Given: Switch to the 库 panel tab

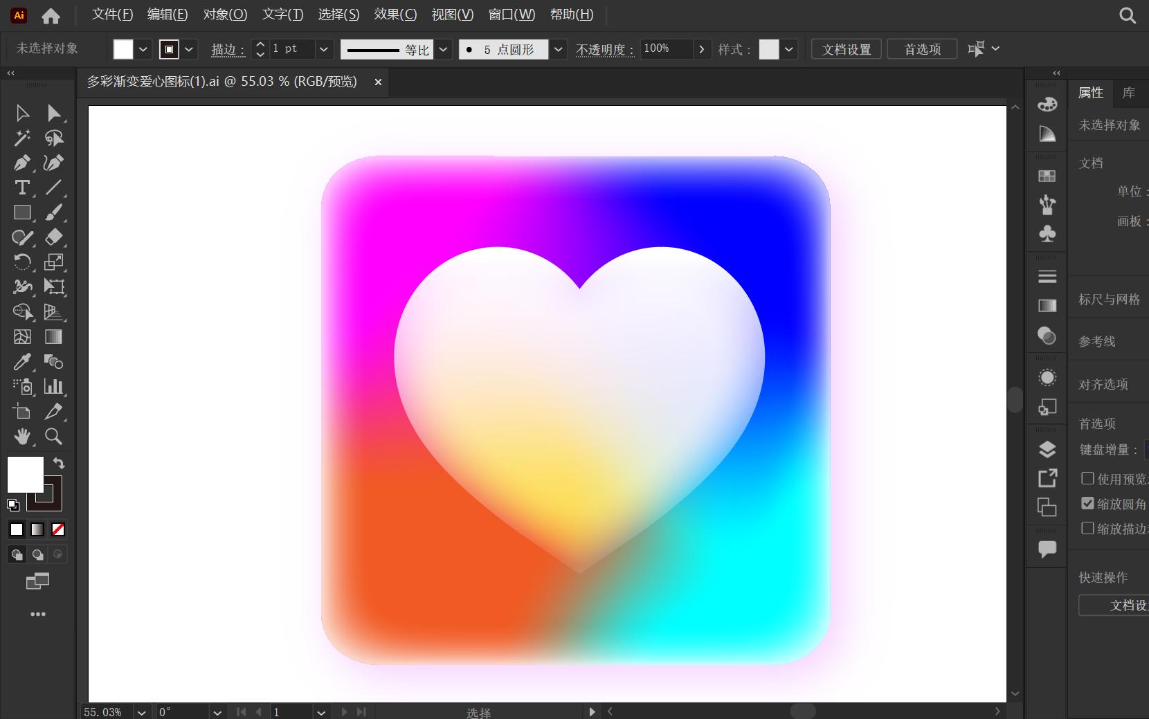Looking at the screenshot, I should pyautogui.click(x=1129, y=93).
